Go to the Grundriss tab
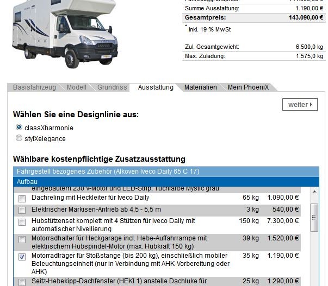328x286 pixels. click(112, 87)
